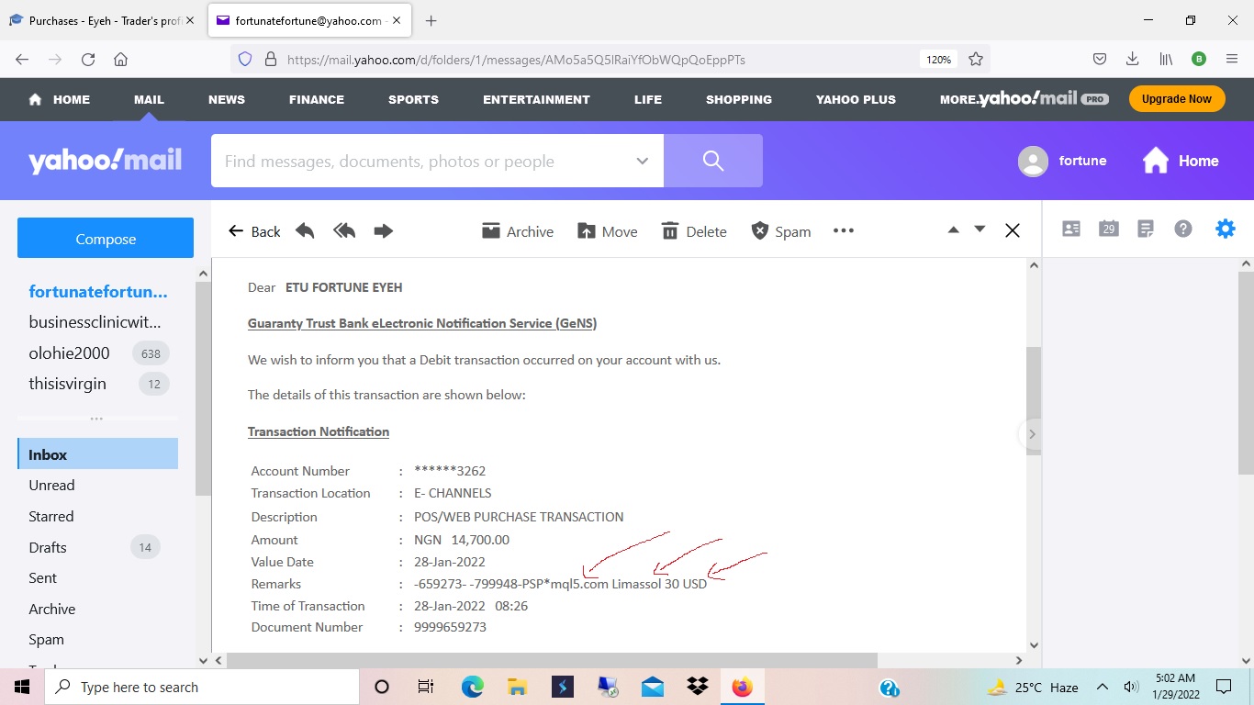This screenshot has height=705, width=1254.
Task: Open the notification center icon
Action: tap(1224, 687)
